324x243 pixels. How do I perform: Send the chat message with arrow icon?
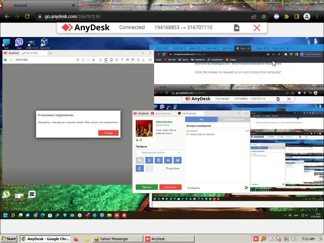(x=246, y=188)
